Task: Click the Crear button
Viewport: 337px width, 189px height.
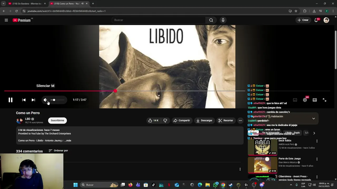Action: tap(303, 20)
